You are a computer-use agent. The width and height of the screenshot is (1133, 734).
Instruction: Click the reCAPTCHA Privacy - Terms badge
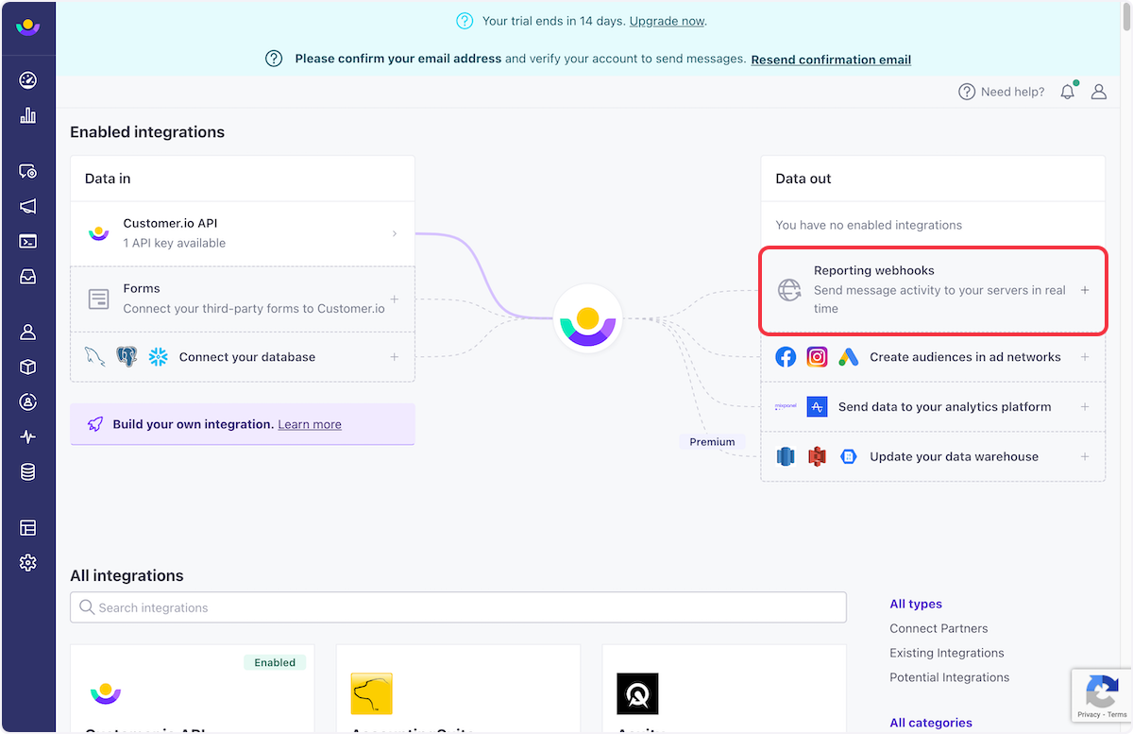point(1102,696)
